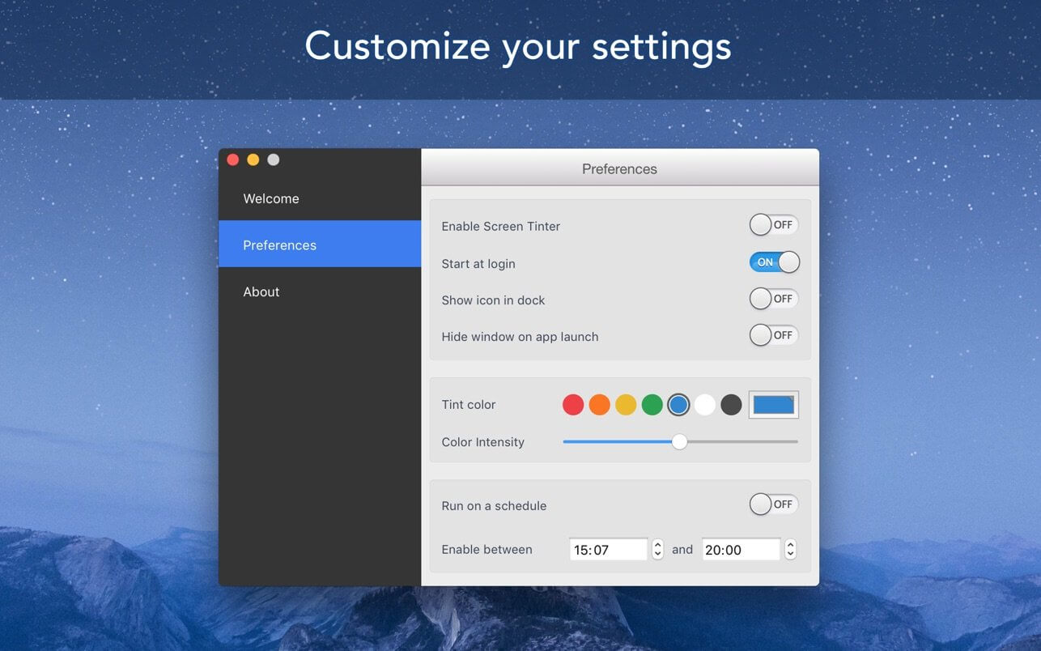Viewport: 1041px width, 651px height.
Task: Toggle Show icon in dock
Action: coord(773,299)
